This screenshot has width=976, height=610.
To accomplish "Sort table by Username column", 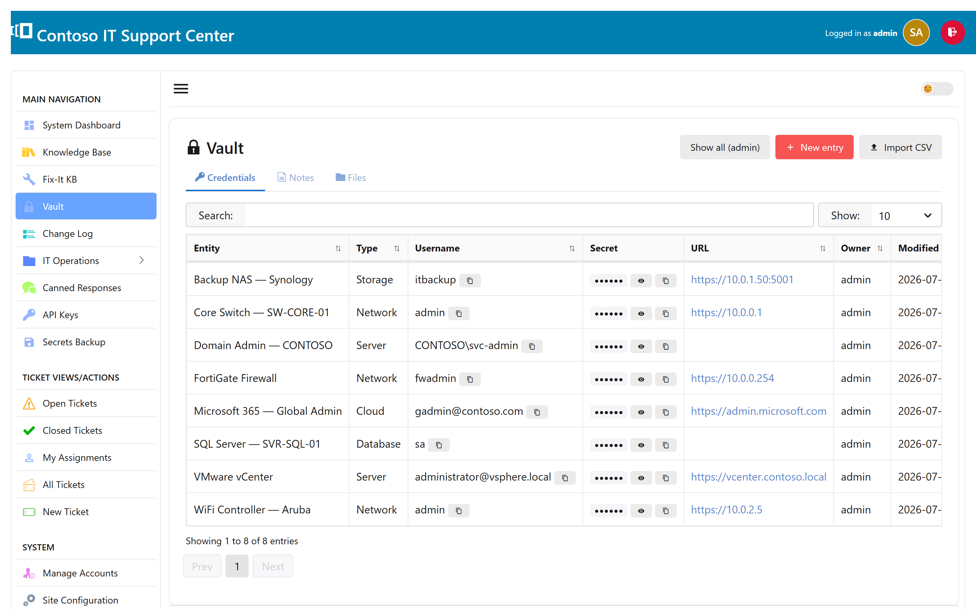I will [x=495, y=248].
